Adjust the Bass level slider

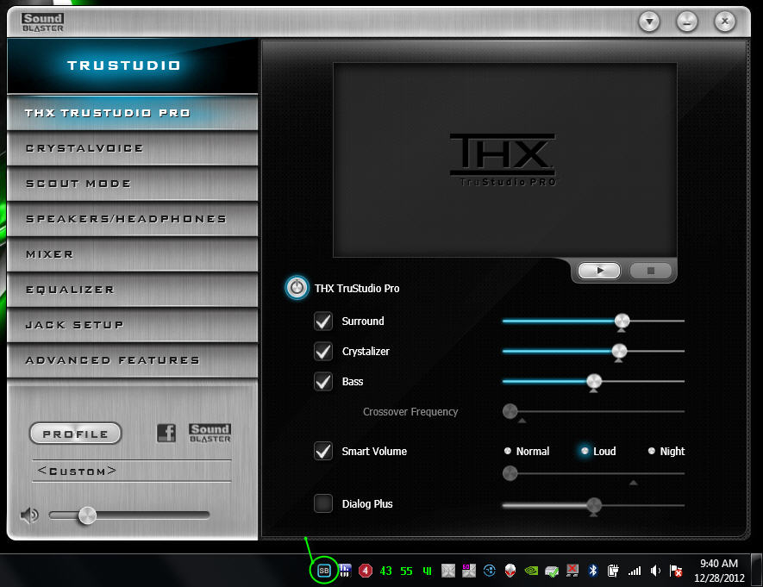[594, 381]
